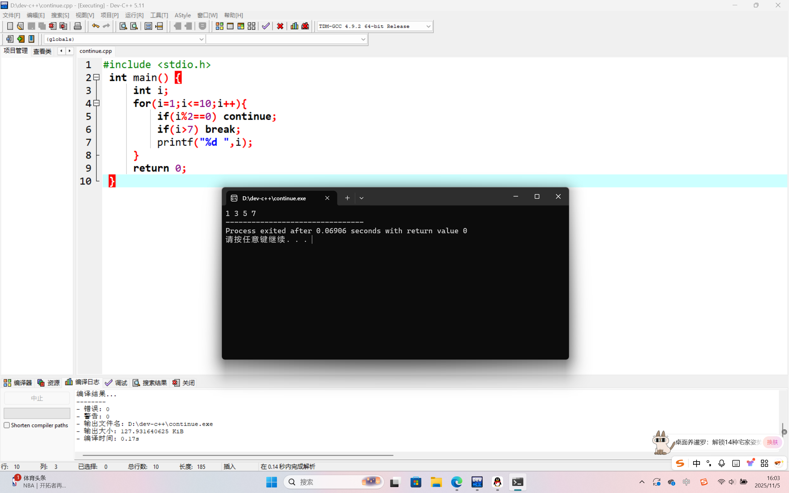The width and height of the screenshot is (789, 493).
Task: Click the compile log horizontal scrollbar
Action: pyautogui.click(x=238, y=455)
